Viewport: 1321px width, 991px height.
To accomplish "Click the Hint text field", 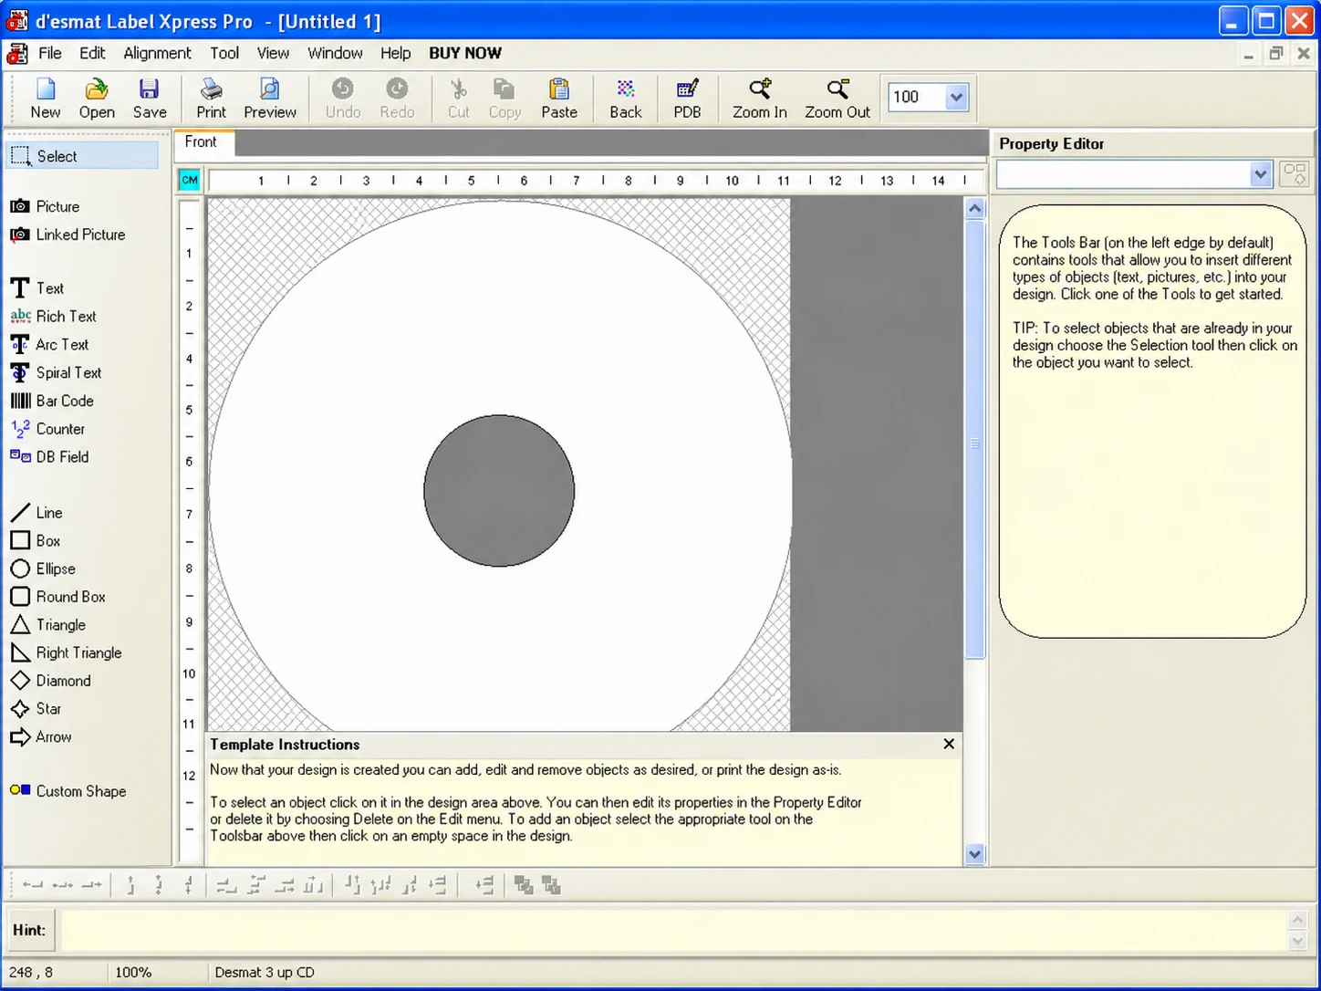I will [672, 930].
